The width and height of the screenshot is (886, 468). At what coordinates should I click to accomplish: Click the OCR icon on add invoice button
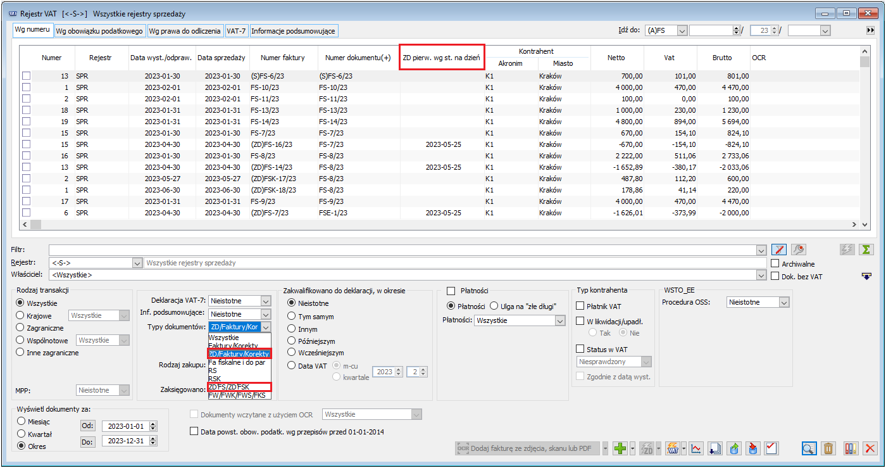[463, 448]
